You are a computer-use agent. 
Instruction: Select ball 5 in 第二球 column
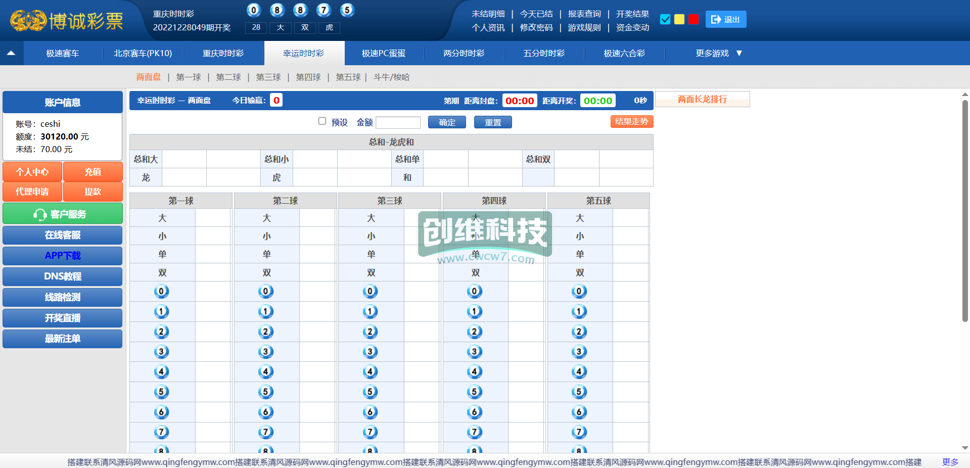[x=266, y=392]
